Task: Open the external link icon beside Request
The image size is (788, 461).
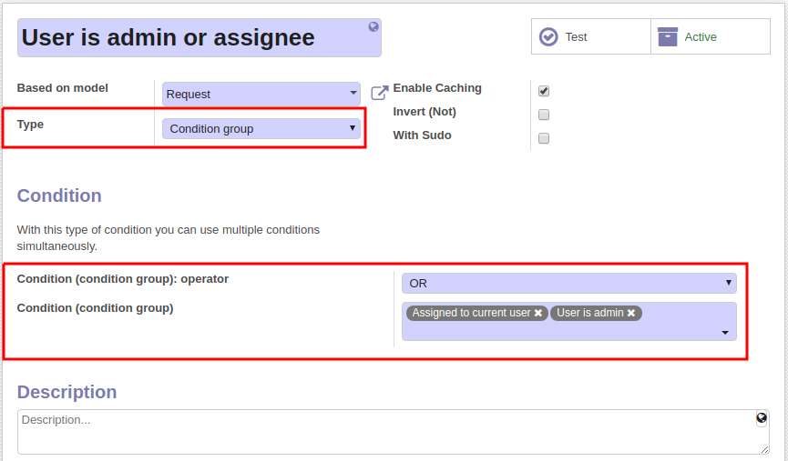Action: point(380,93)
